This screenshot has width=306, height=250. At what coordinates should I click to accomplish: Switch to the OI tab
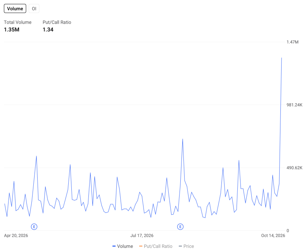click(x=34, y=9)
